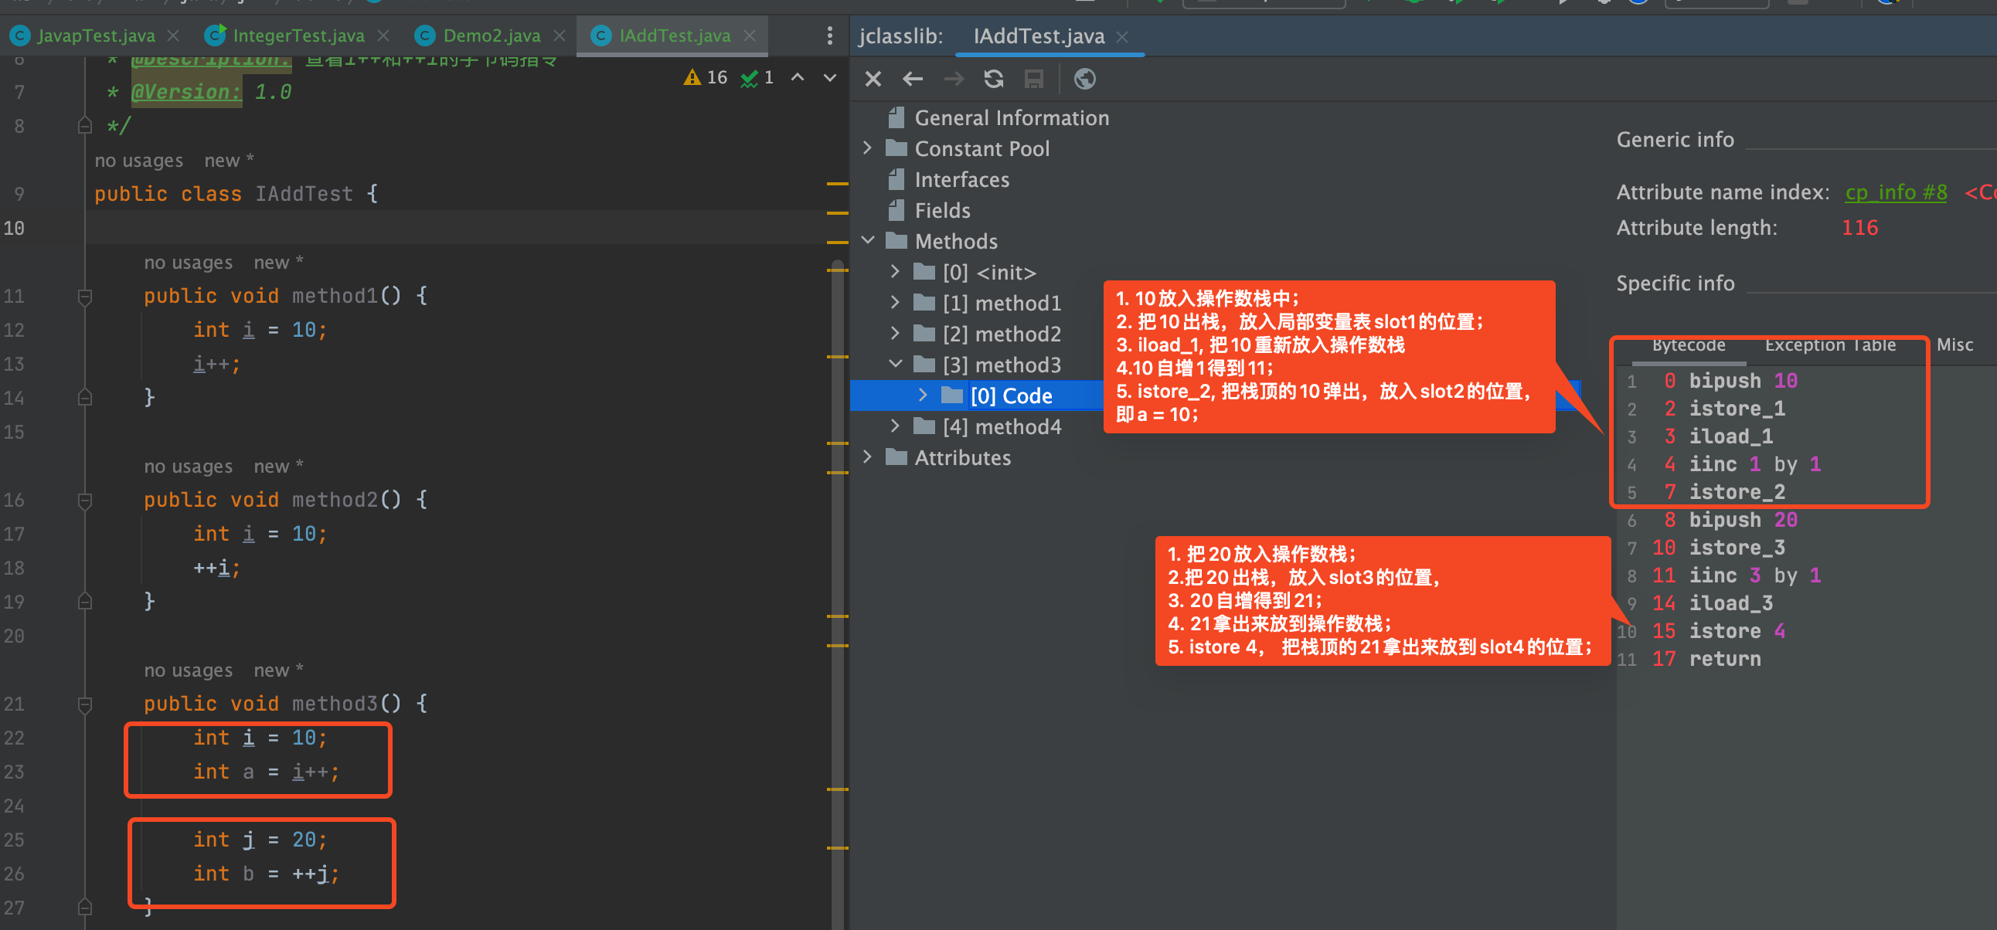Click 'new *' author hint above method3
Viewport: 1997px width, 930px height.
(x=278, y=670)
